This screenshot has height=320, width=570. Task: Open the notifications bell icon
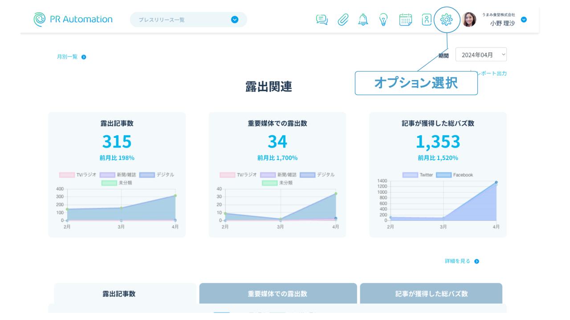click(364, 19)
